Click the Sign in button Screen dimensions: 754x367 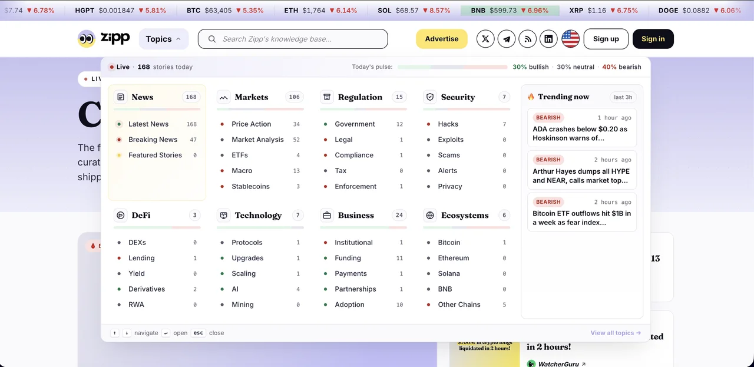[x=653, y=39]
